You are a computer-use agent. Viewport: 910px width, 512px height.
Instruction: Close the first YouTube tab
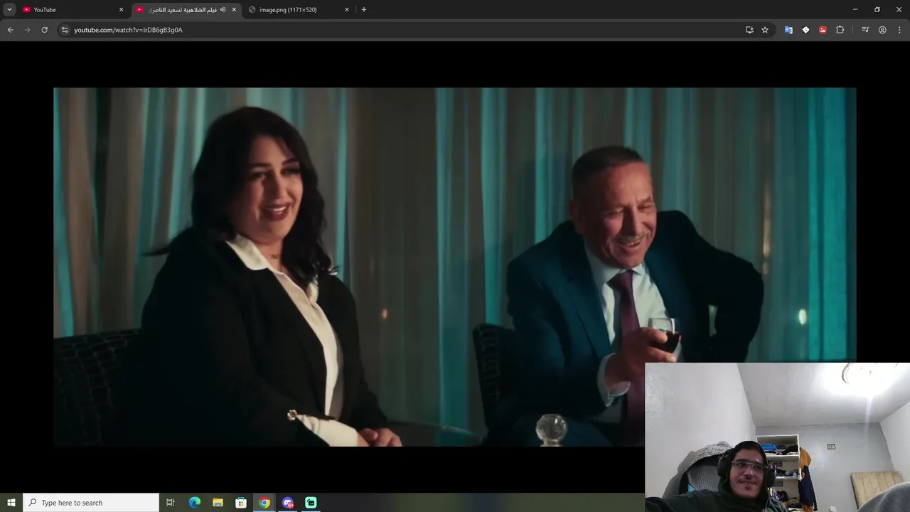(121, 10)
